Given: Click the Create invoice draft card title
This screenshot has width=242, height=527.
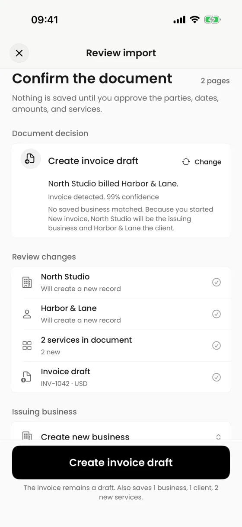Looking at the screenshot, I should pos(93,161).
